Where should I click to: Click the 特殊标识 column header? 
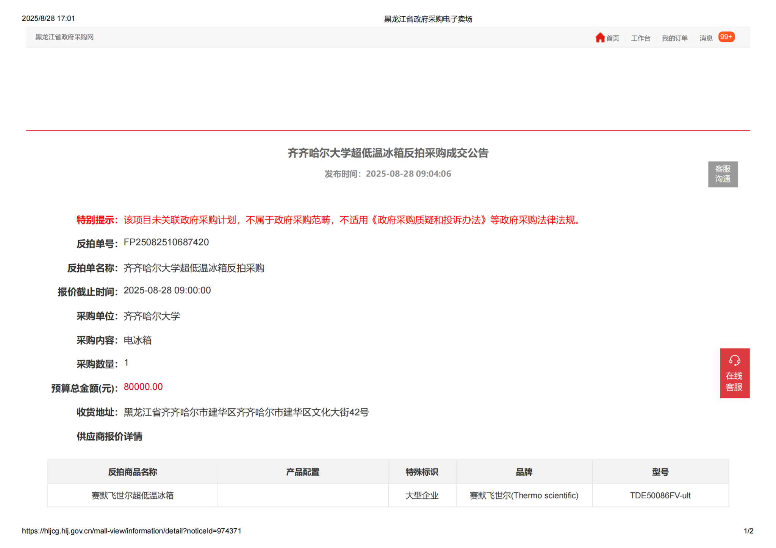click(422, 472)
